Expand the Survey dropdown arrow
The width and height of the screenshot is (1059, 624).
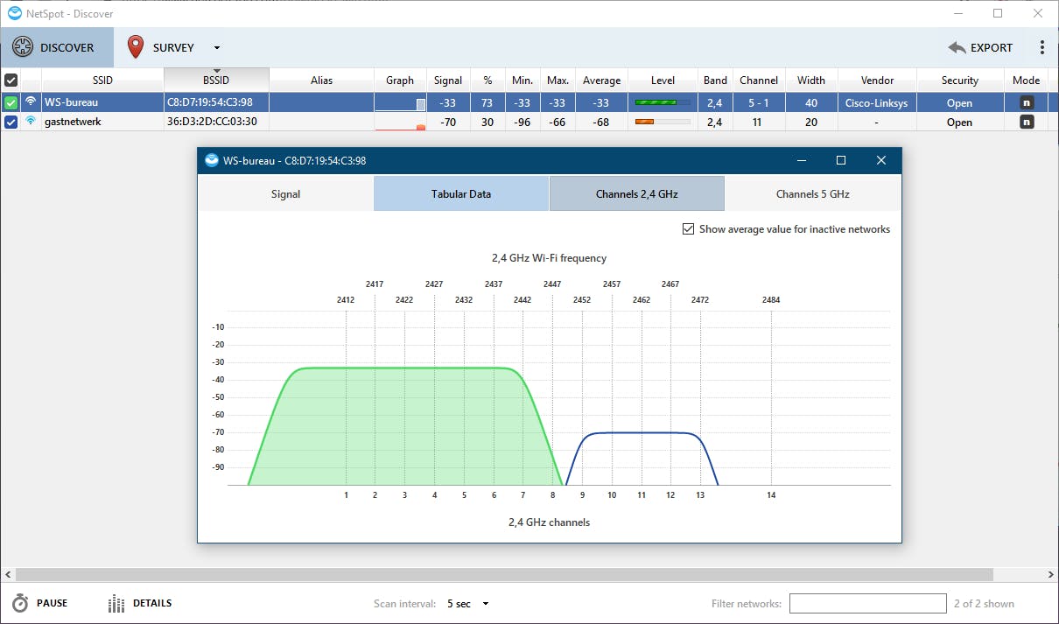[x=217, y=48]
